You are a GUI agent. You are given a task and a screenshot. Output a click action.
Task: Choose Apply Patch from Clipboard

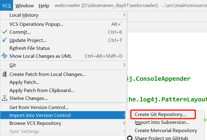tap(42, 90)
